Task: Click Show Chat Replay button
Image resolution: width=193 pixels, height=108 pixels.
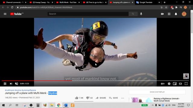Action: tap(157, 92)
